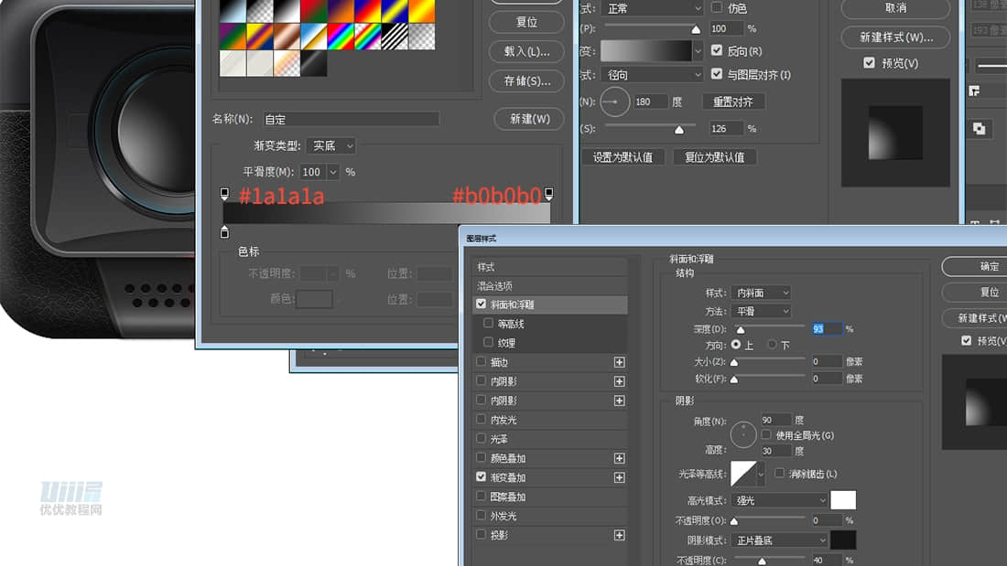Click 重置对齐 button

732,101
